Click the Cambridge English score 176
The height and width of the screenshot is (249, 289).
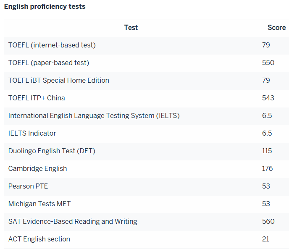click(267, 169)
